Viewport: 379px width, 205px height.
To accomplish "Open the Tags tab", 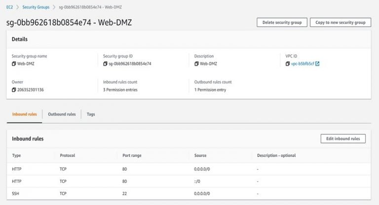I will click(91, 114).
